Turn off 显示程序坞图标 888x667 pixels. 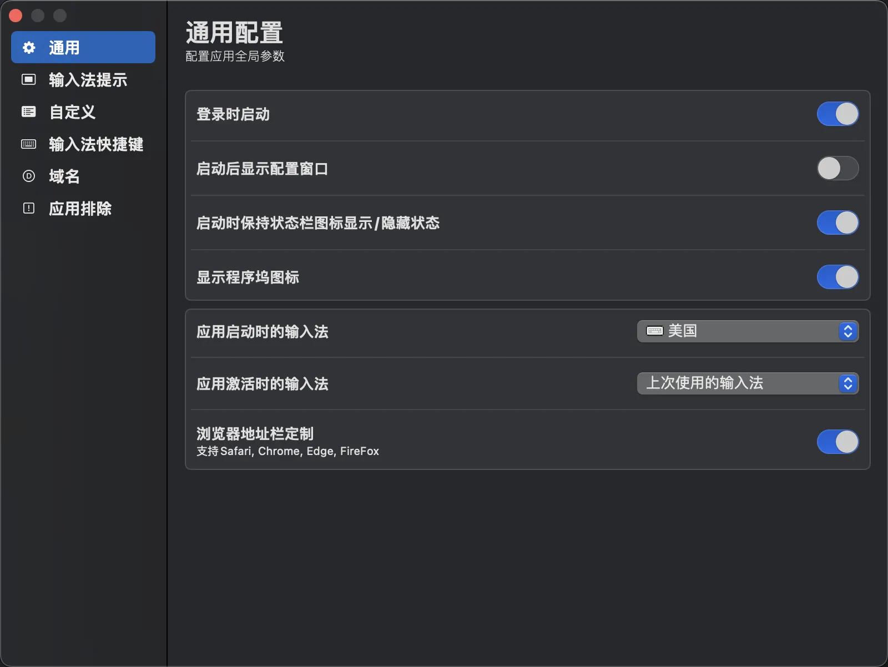pos(838,277)
